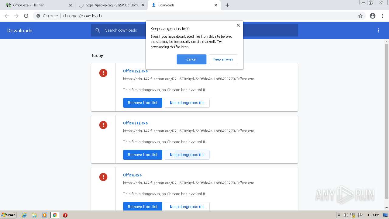The image size is (389, 219).
Task: Click the page vertical scrollbar thumb
Action: click(387, 122)
